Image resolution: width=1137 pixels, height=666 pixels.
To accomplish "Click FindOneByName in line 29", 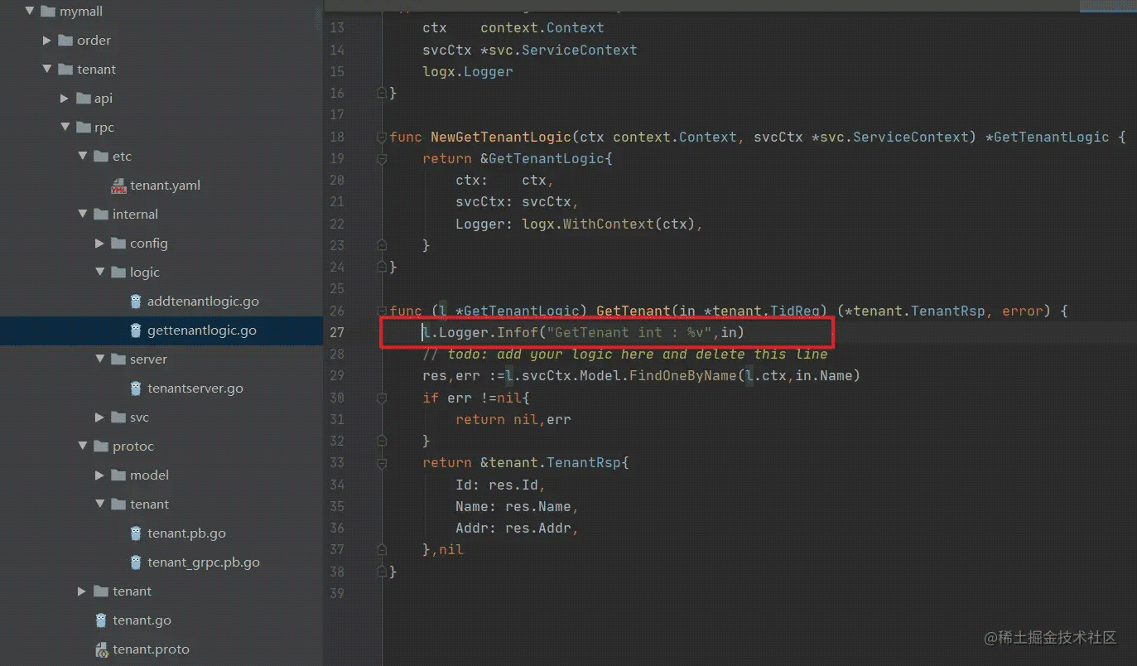I will (683, 375).
